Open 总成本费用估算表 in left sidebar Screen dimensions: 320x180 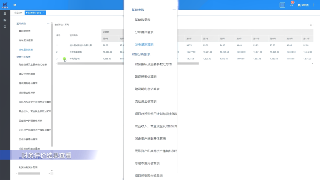[28, 139]
